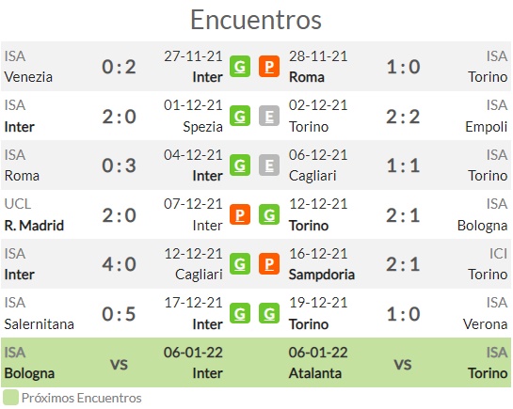Open the 4:0 Inter vs Cagliari score
513x409 pixels.
pos(119,264)
